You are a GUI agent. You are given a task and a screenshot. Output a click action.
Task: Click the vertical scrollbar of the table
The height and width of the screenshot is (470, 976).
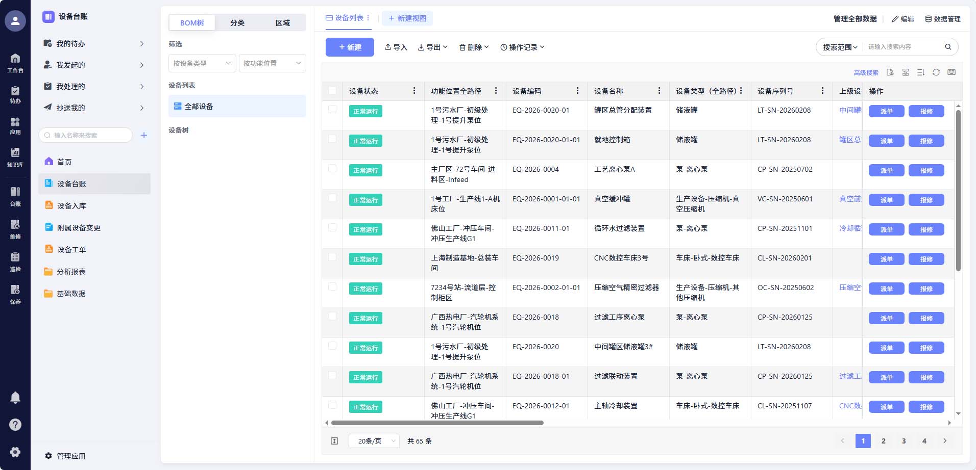958,190
